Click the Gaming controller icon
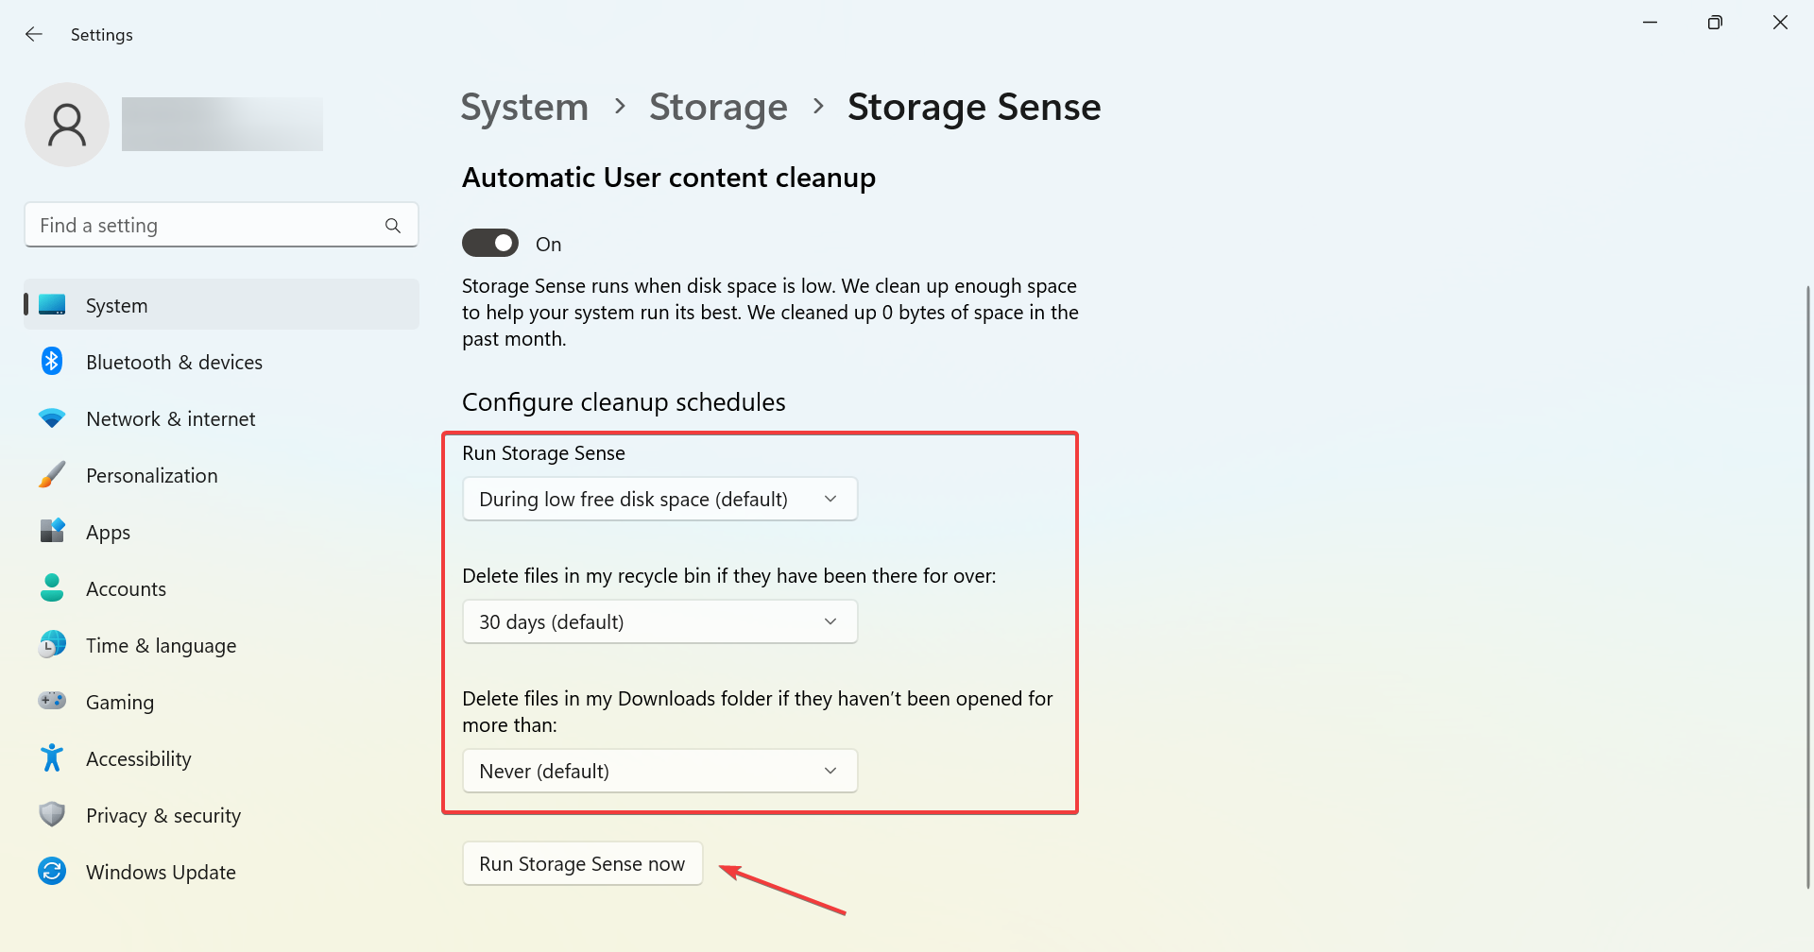Image resolution: width=1814 pixels, height=952 pixels. pyautogui.click(x=52, y=701)
